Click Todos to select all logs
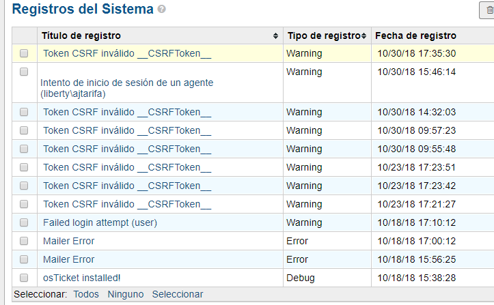Screen dimensions: 494x305 click(x=86, y=294)
